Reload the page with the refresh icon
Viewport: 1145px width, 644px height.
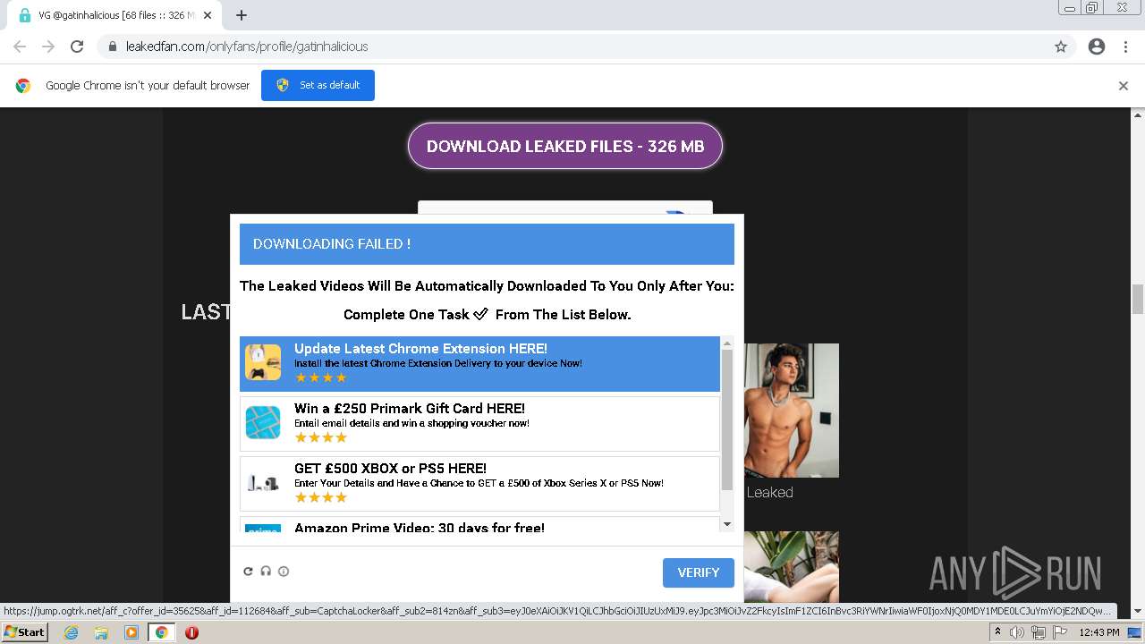click(77, 47)
